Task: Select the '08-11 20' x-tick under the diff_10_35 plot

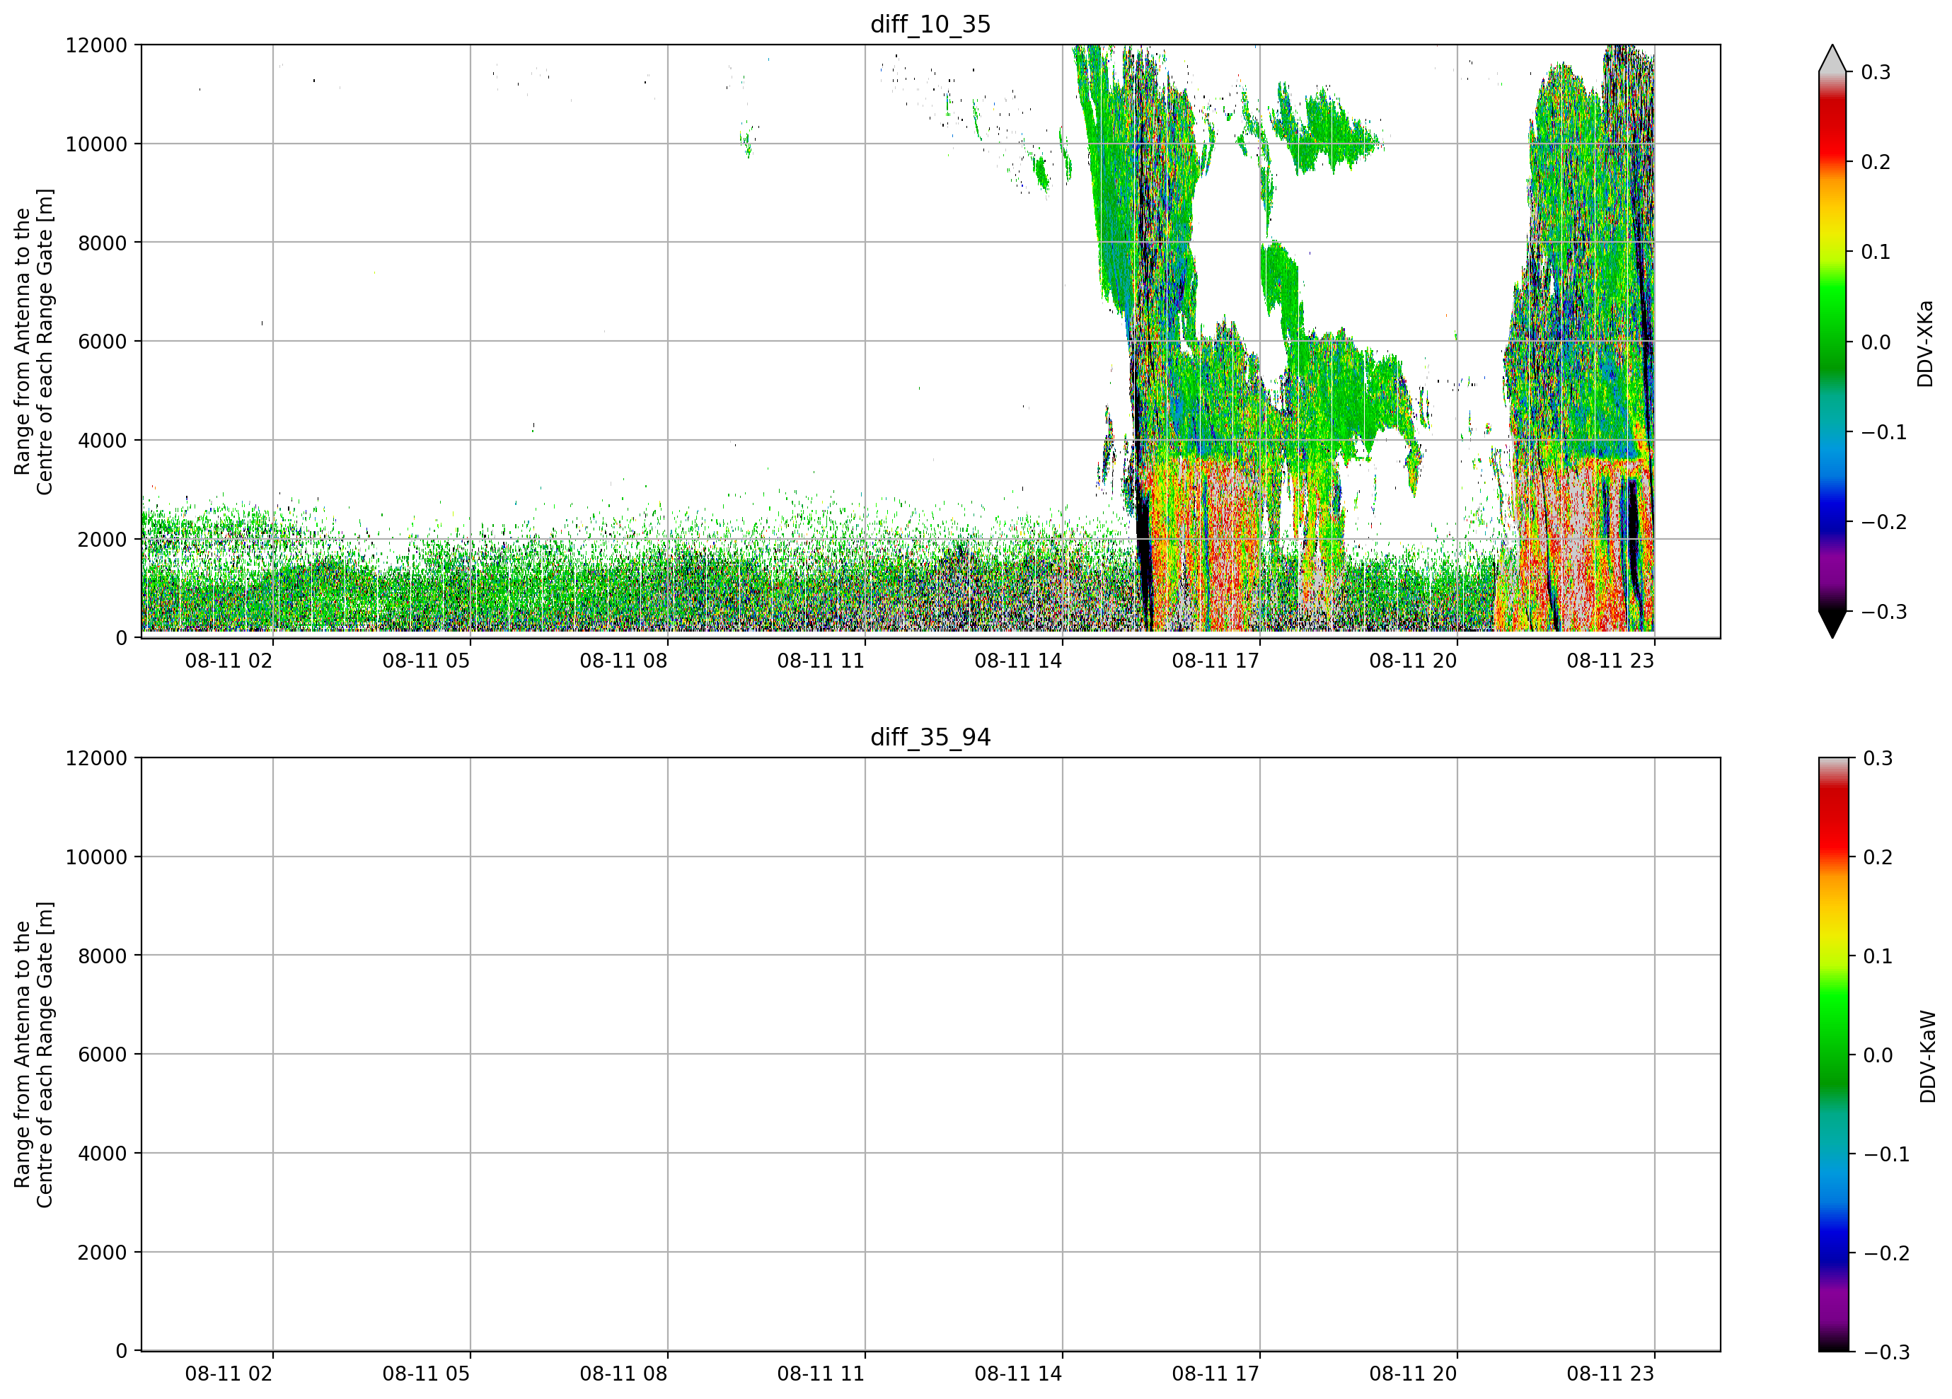Action: (x=1413, y=661)
